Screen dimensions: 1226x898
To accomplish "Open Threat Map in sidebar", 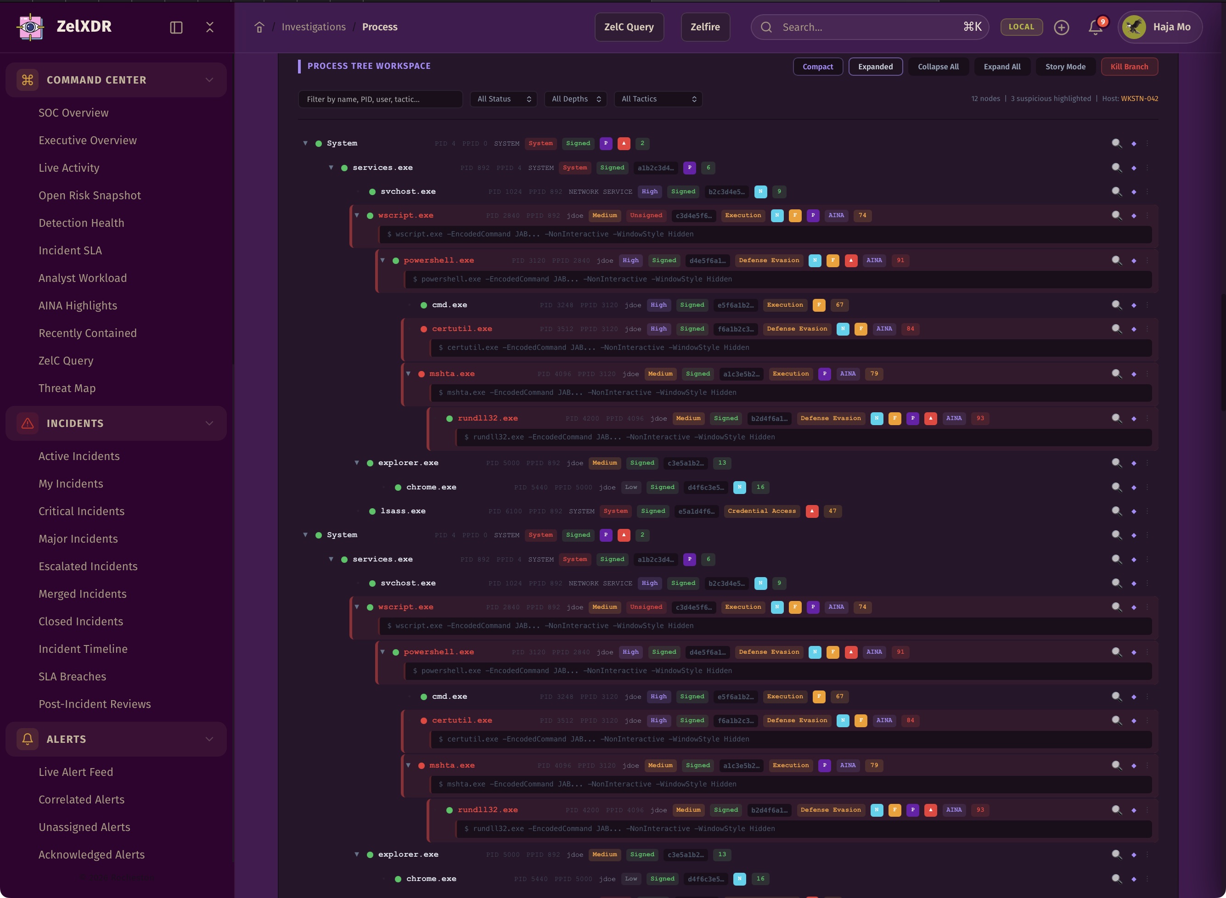I will (67, 388).
